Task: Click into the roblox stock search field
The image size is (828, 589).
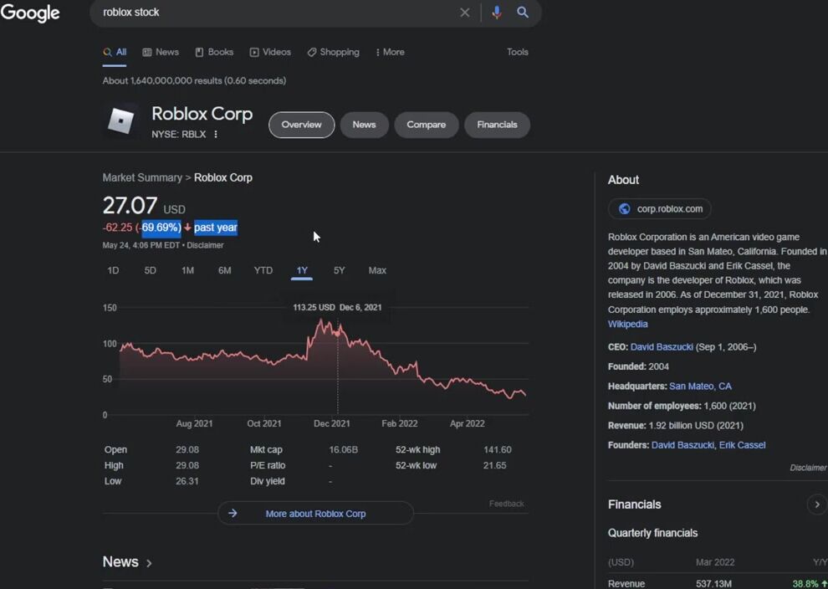Action: point(276,13)
